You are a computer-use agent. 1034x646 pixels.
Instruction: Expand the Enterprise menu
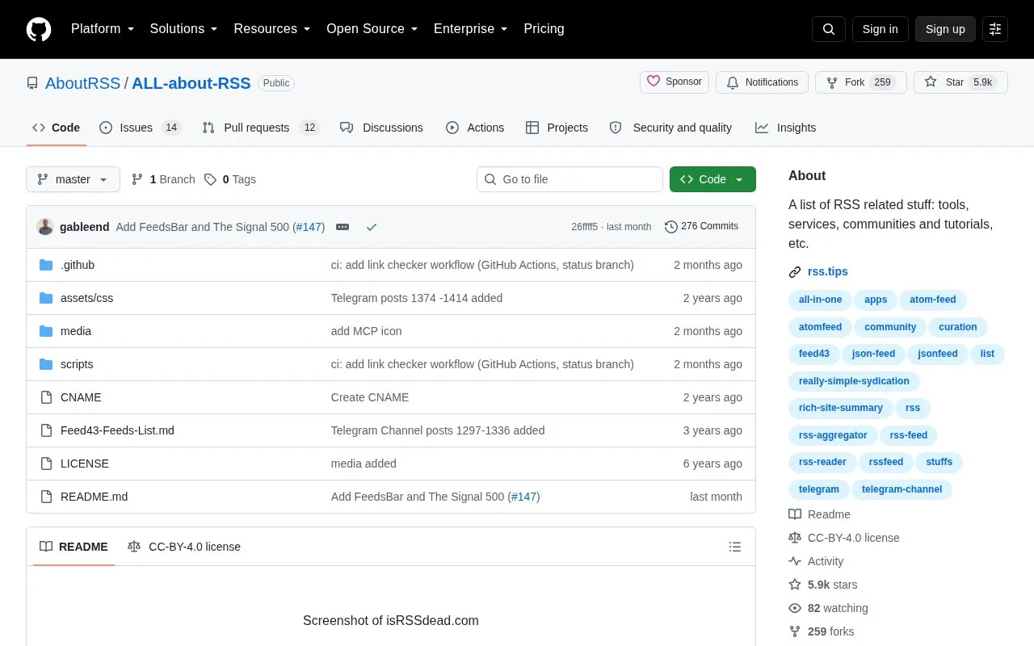click(471, 29)
